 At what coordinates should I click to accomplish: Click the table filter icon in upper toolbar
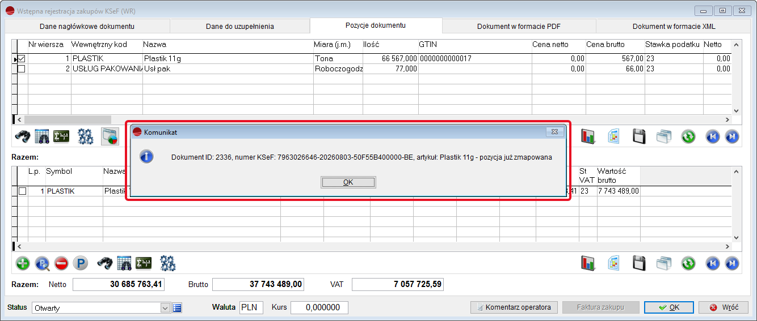tap(43, 136)
